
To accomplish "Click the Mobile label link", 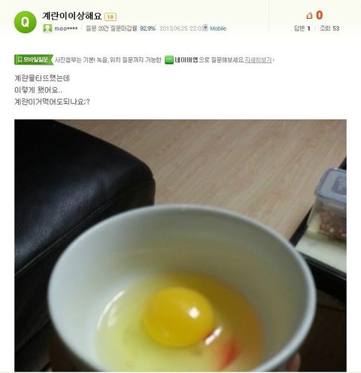I will click(x=218, y=29).
